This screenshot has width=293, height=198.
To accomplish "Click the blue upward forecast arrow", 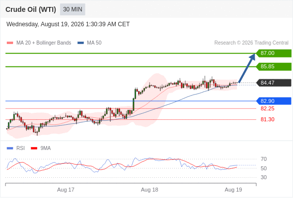I will pos(247,68).
